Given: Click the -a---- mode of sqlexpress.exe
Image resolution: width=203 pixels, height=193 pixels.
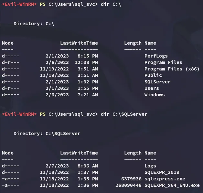Looking at the screenshot, I should (x=10, y=179).
